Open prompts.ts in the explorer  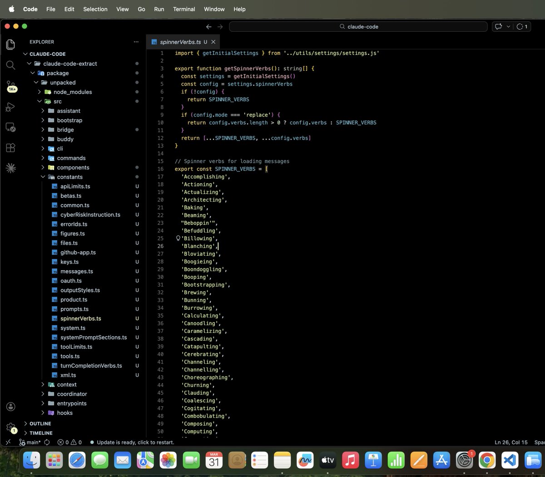[x=74, y=309]
